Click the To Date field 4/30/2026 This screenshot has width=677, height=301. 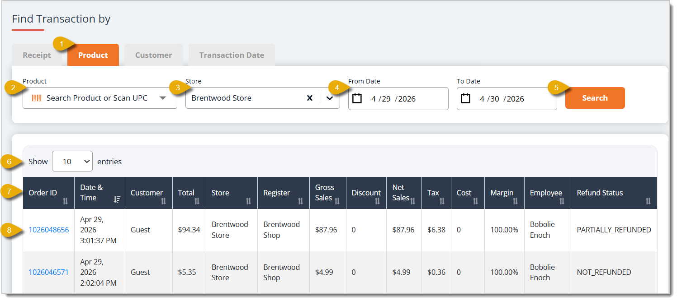coord(507,98)
